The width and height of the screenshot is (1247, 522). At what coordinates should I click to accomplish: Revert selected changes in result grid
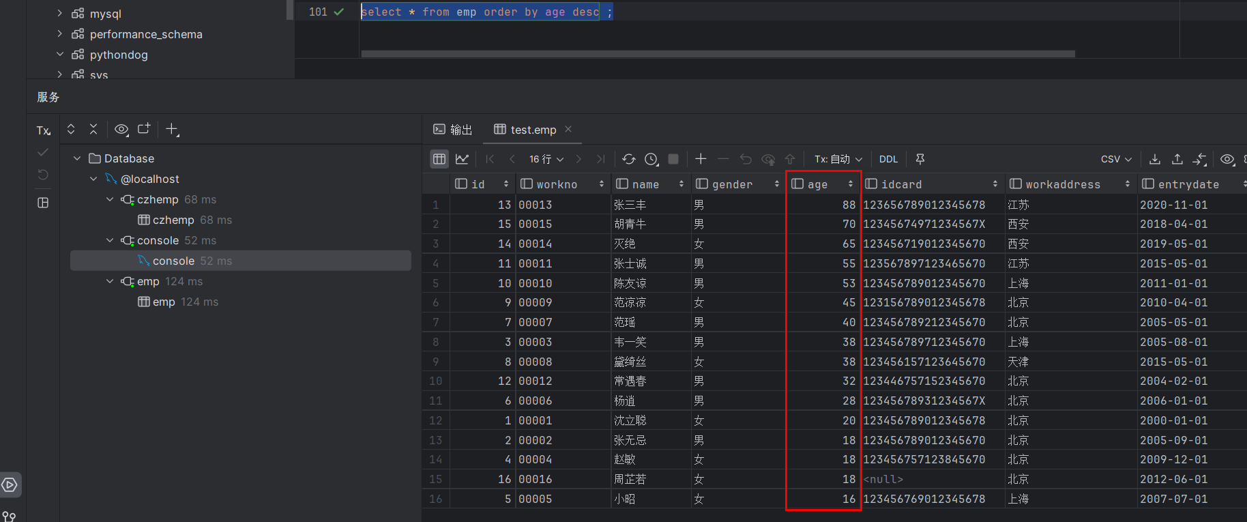[x=746, y=159]
